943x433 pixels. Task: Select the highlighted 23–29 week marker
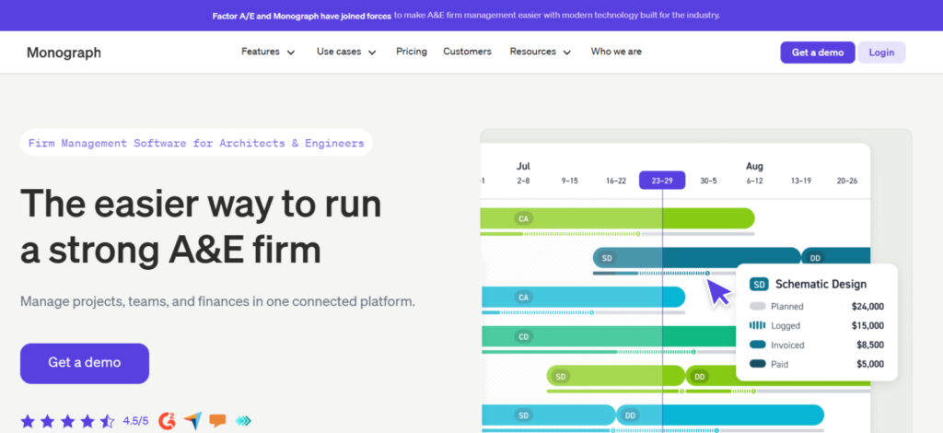(x=662, y=181)
